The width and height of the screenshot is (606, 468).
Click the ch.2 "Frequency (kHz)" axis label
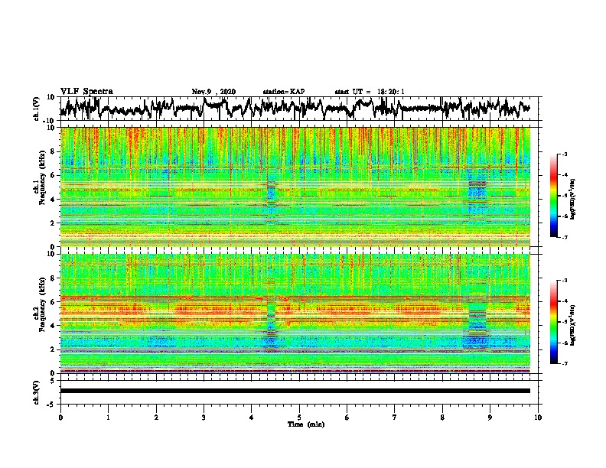[42, 304]
